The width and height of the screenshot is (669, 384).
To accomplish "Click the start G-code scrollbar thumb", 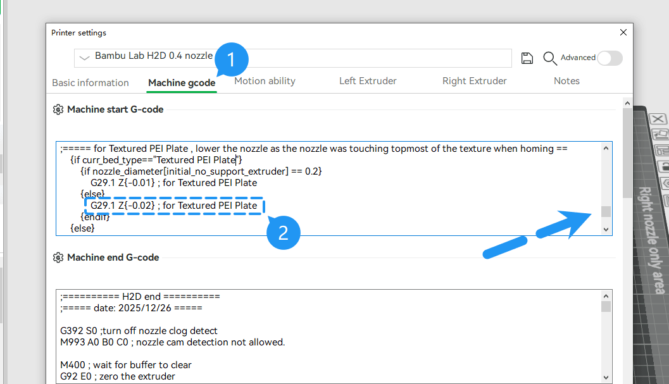I will click(606, 212).
